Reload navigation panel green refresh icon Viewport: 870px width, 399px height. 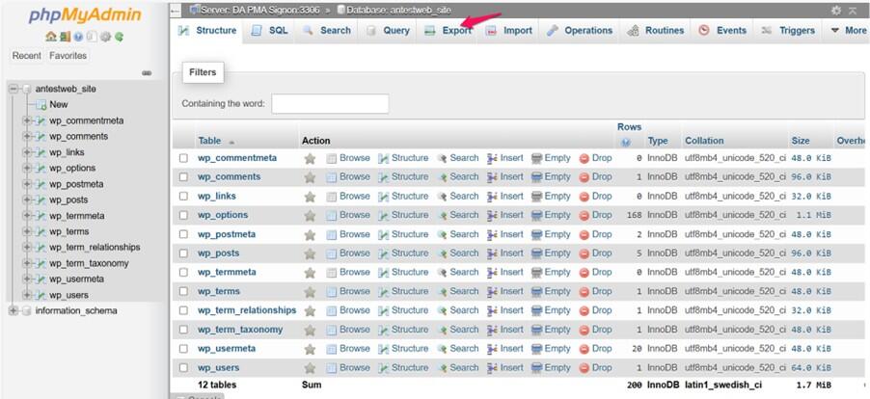(119, 37)
